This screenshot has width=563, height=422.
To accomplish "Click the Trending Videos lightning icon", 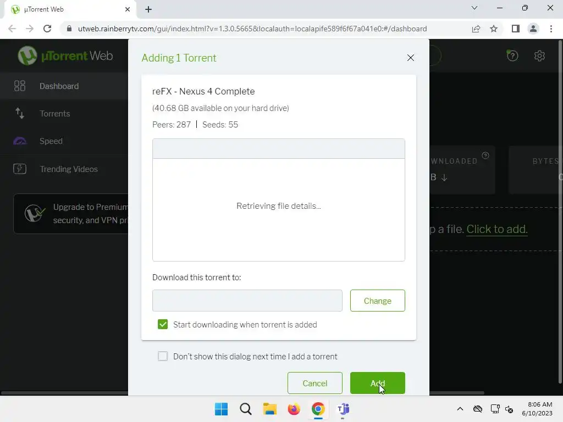I will (x=20, y=169).
